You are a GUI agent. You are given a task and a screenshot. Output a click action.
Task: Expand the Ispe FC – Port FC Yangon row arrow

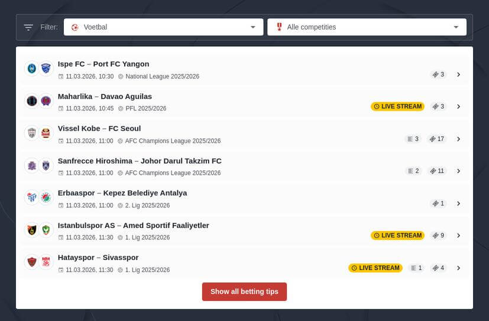coord(458,75)
